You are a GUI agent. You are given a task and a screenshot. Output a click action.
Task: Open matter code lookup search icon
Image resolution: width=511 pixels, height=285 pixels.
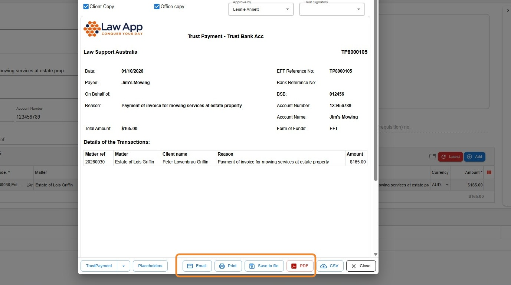[x=30, y=185]
